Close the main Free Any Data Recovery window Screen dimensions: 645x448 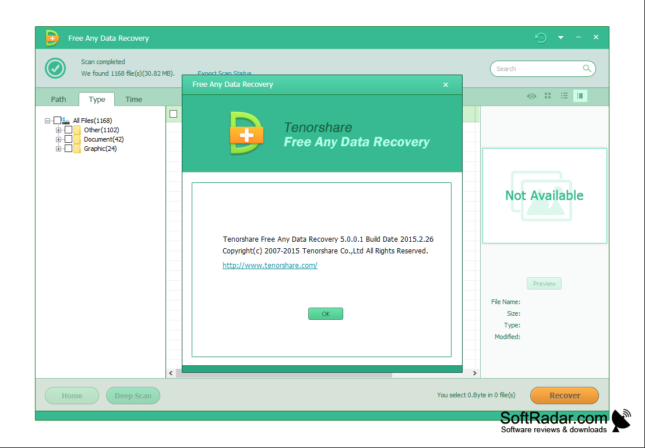[x=595, y=37]
